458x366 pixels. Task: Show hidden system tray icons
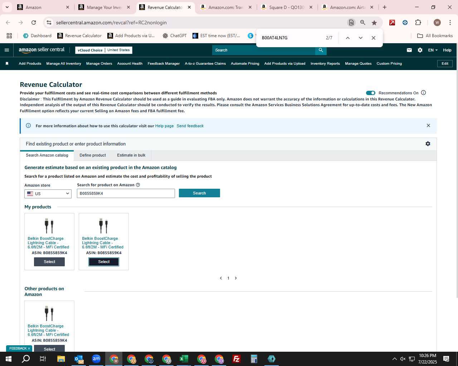(394, 359)
